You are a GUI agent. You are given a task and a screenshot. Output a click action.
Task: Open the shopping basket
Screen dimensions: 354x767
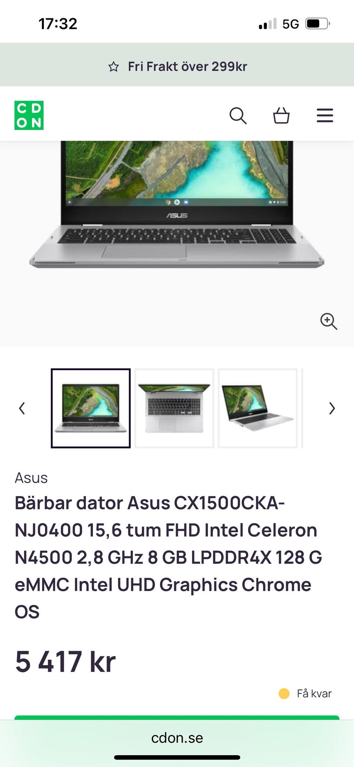tap(281, 116)
